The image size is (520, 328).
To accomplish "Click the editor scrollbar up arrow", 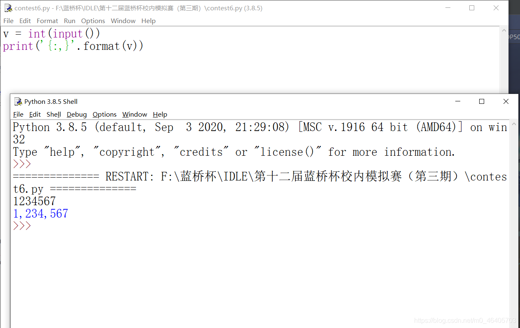I will (x=504, y=30).
